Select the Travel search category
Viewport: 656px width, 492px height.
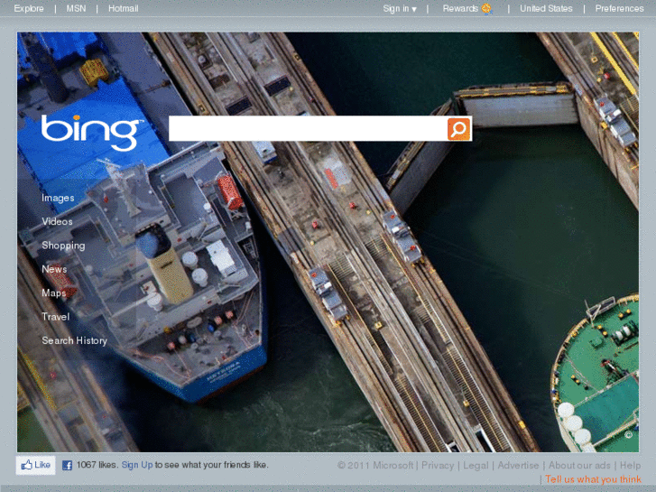[55, 317]
